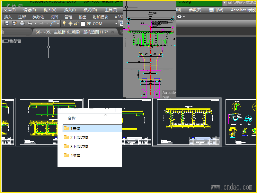The height and width of the screenshot is (193, 257).
Task: Expand the PP-COM layer dropdown
Action: point(116,23)
